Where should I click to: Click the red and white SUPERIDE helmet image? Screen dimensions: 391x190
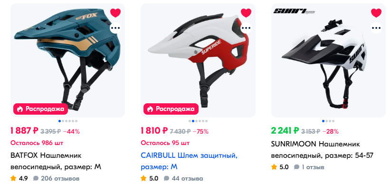pyautogui.click(x=198, y=60)
